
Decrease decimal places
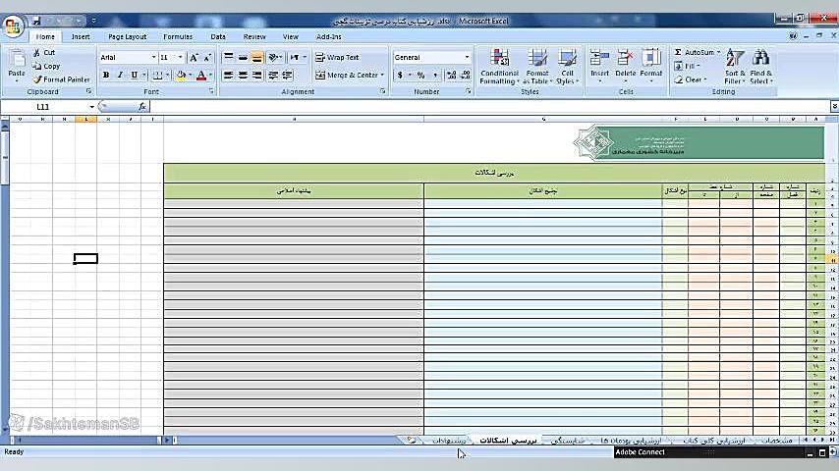[x=466, y=75]
